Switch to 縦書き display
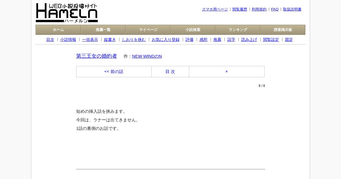Screen dimensions: 341x179 [x=110, y=39]
